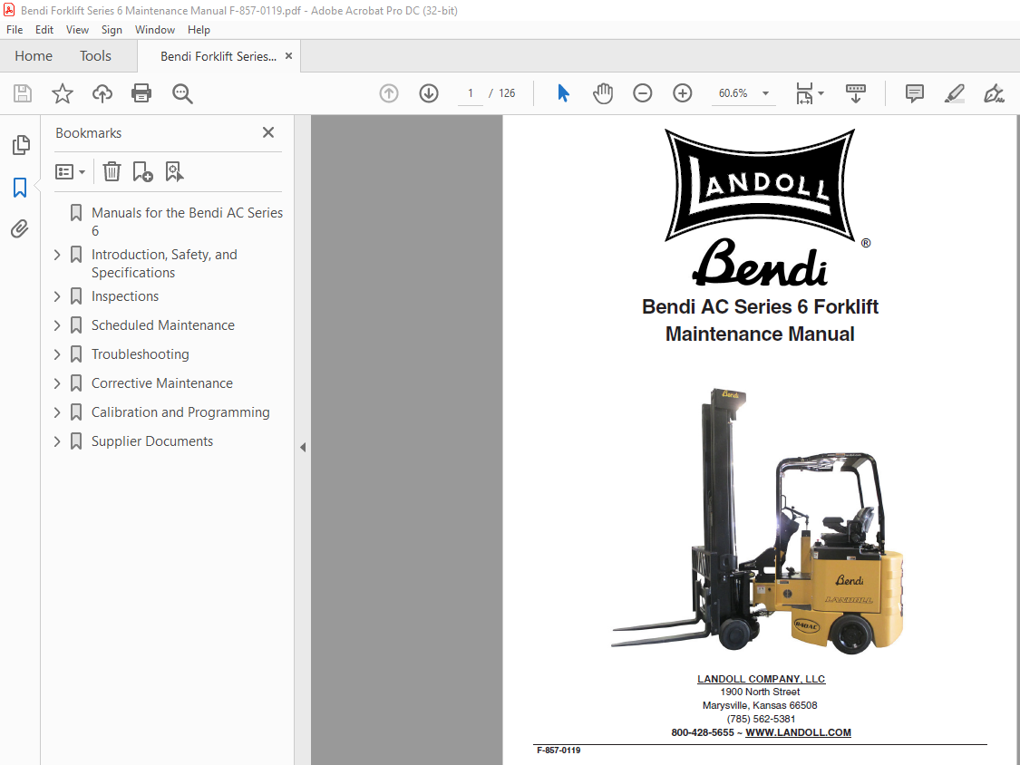Zoom in with the plus icon
The height and width of the screenshot is (765, 1020).
(x=683, y=93)
